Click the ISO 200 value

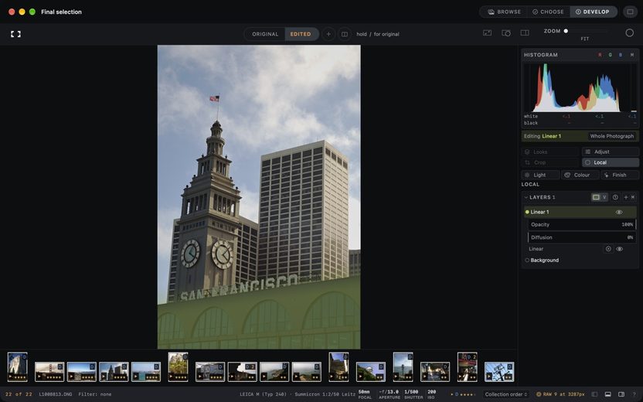pos(431,392)
